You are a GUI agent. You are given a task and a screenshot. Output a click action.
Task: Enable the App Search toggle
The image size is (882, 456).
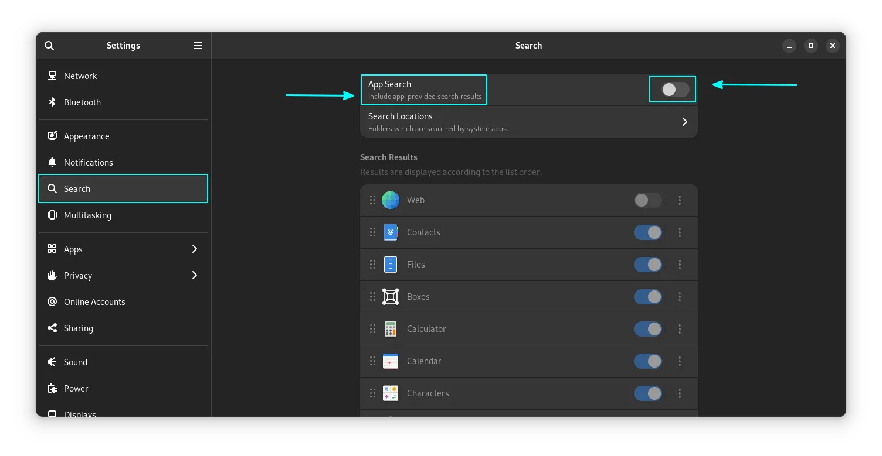point(675,90)
